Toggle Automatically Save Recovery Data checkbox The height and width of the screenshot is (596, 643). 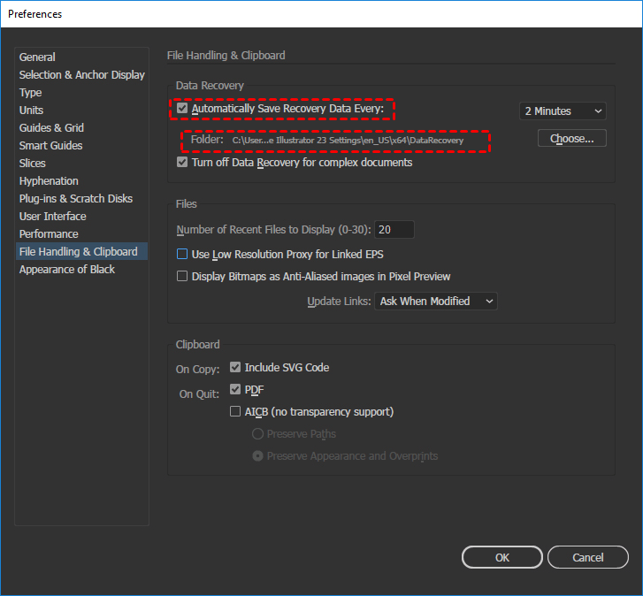tap(183, 110)
